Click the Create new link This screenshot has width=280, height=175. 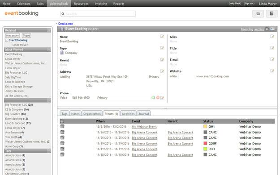[65, 24]
